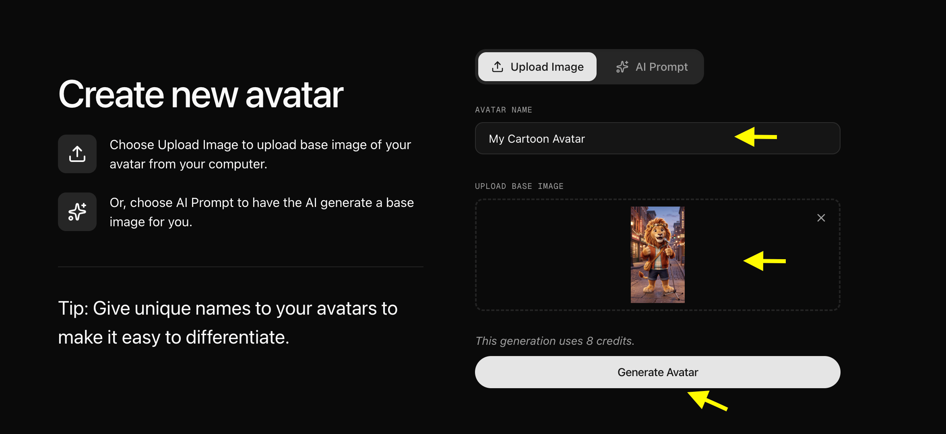Switch to the Upload Image tab
The image size is (946, 434).
[537, 67]
